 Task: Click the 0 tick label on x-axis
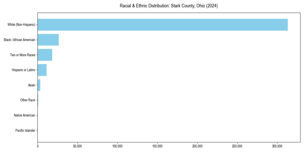pos(37,146)
